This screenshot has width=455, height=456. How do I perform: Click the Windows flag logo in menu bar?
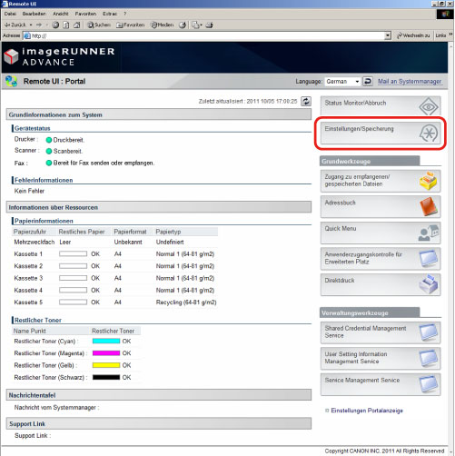pyautogui.click(x=445, y=15)
